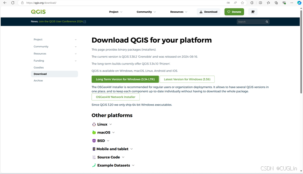Expand sidebar Project chevron
Image resolution: width=303 pixels, height=174 pixels.
[75, 40]
